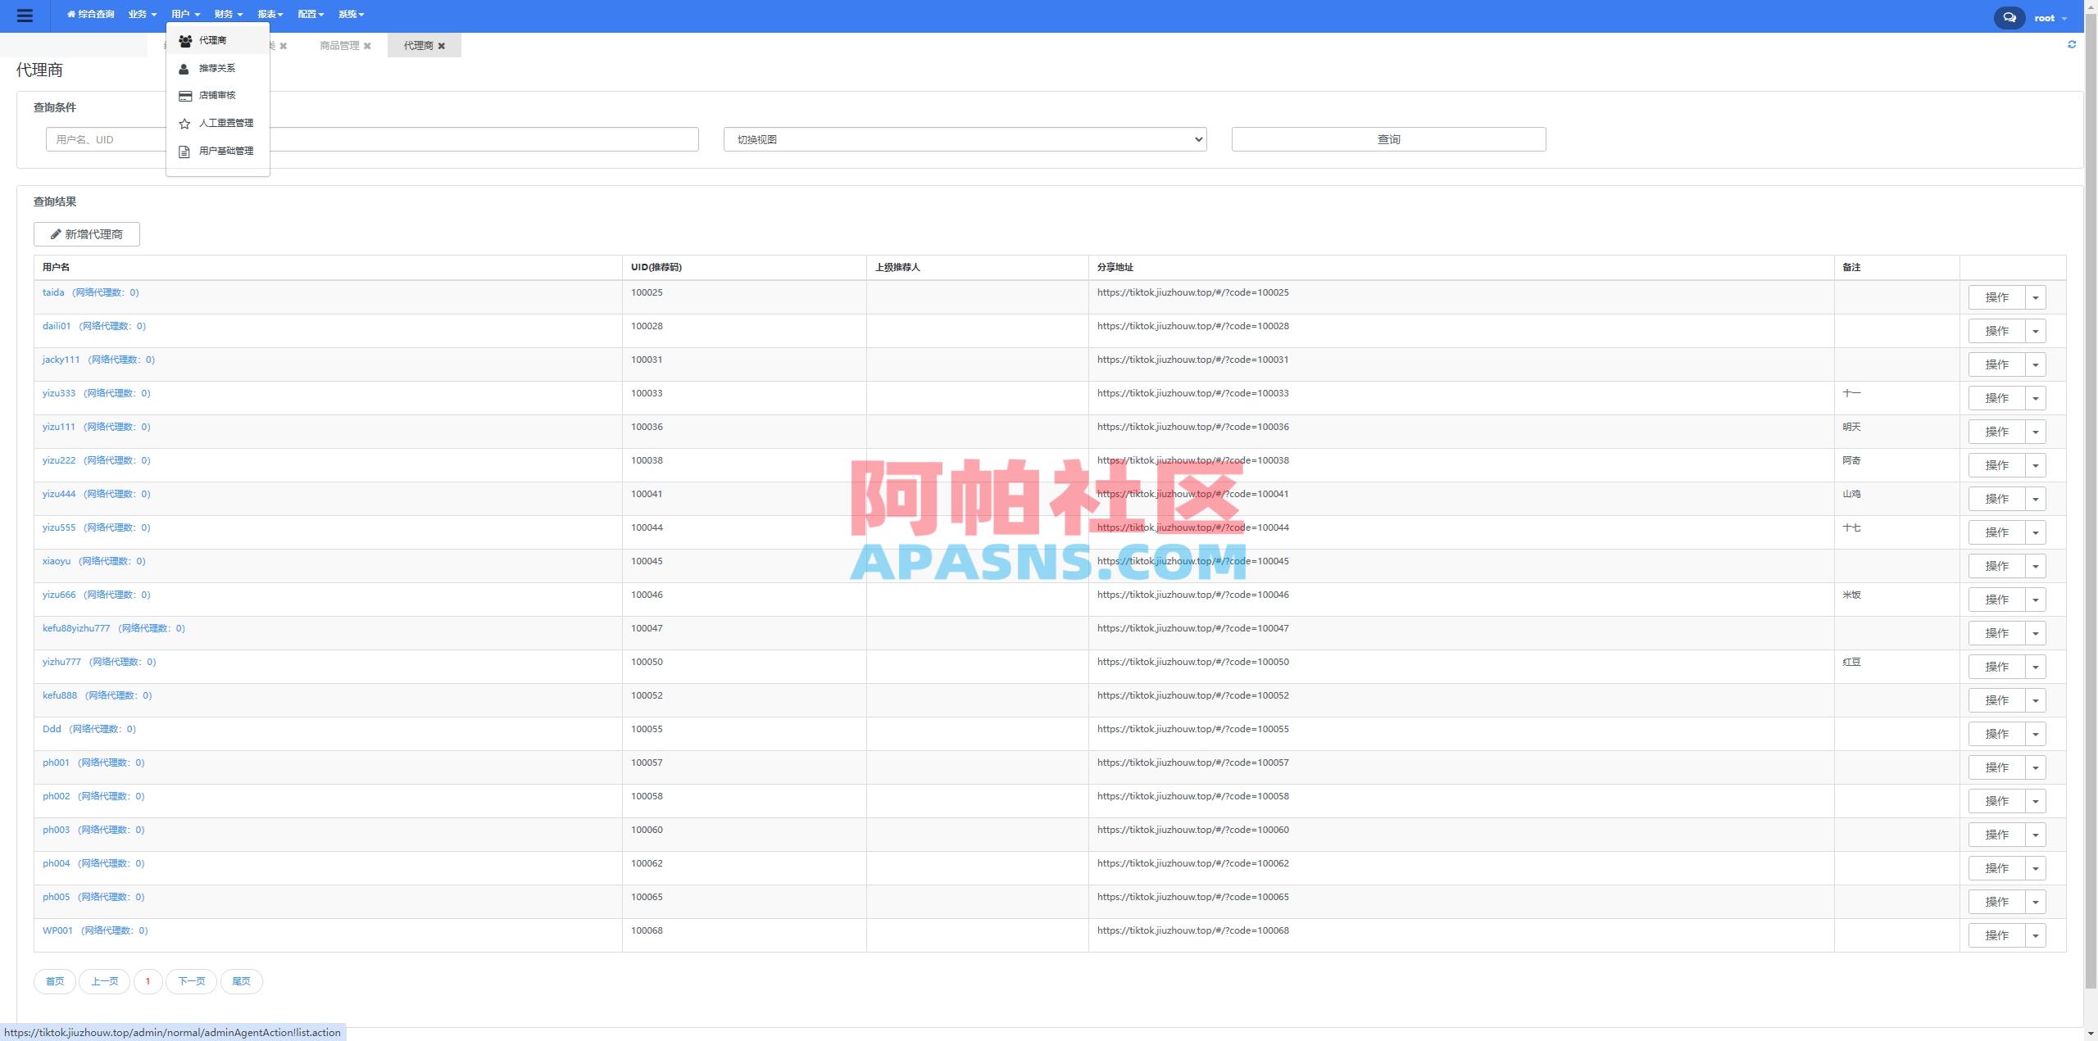This screenshot has height=1041, width=2098.
Task: Click the scrollbar up arrow on the right
Action: coord(2091,6)
